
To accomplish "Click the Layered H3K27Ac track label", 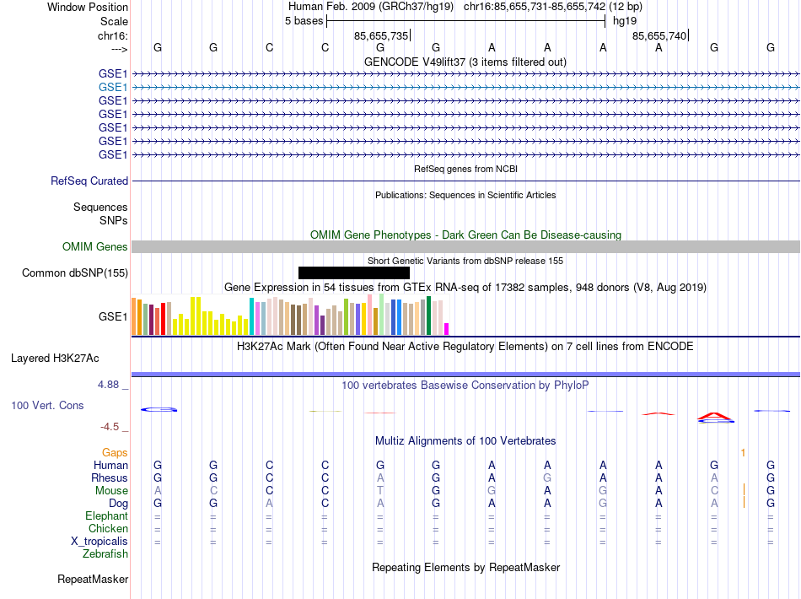I will pos(55,359).
